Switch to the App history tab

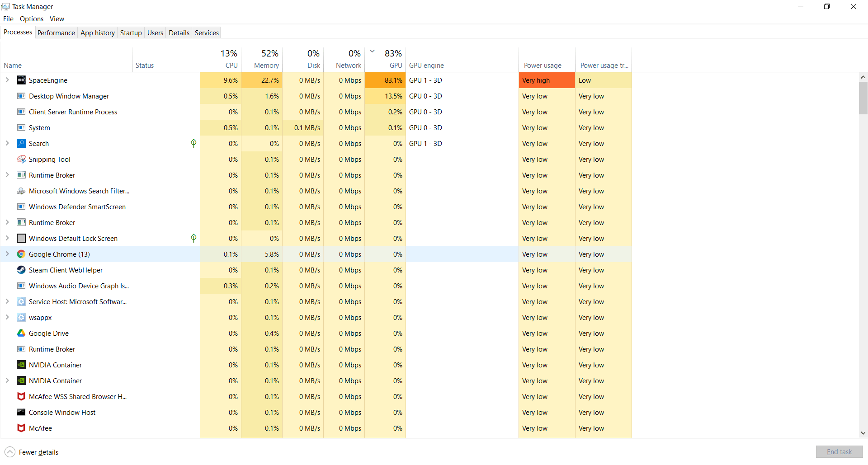98,33
